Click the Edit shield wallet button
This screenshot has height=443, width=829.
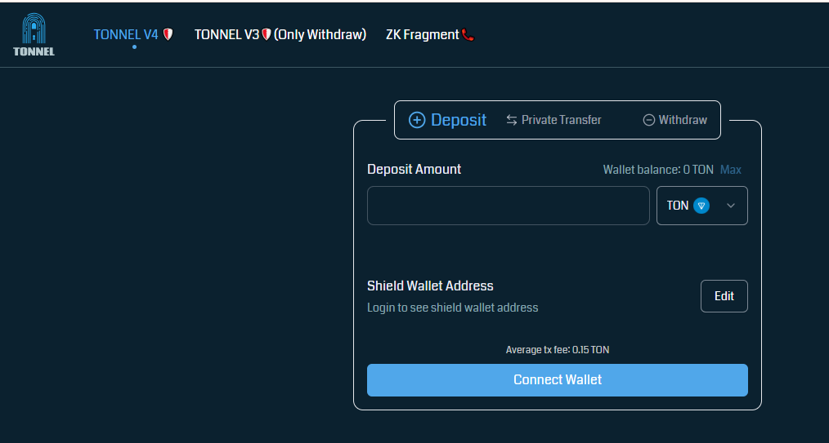tap(724, 296)
